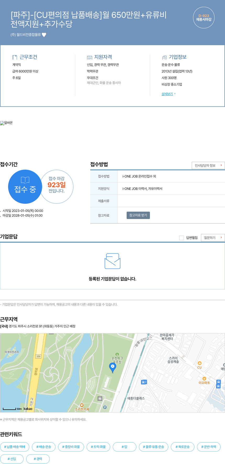Click 2013년 설립(업력 13년) text
This screenshot has width=225, height=464.
(177, 71)
